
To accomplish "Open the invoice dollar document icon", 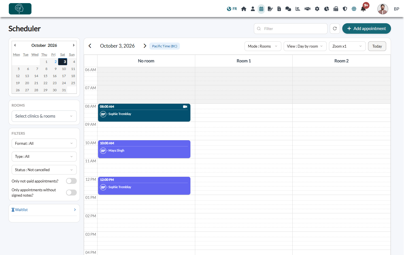I will (x=279, y=9).
